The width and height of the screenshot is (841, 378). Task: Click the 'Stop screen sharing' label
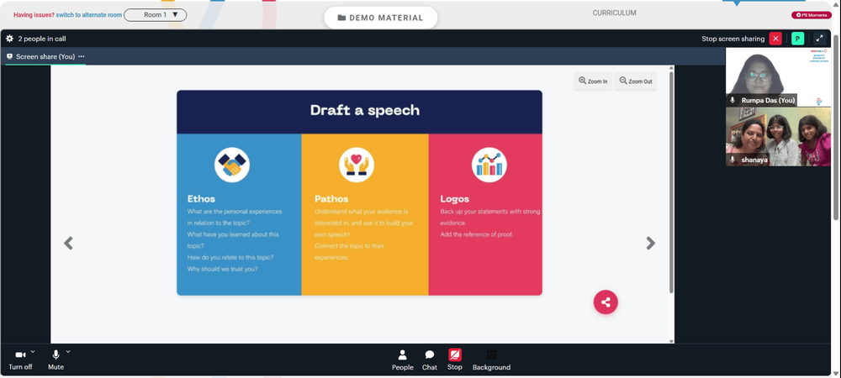pyautogui.click(x=733, y=39)
